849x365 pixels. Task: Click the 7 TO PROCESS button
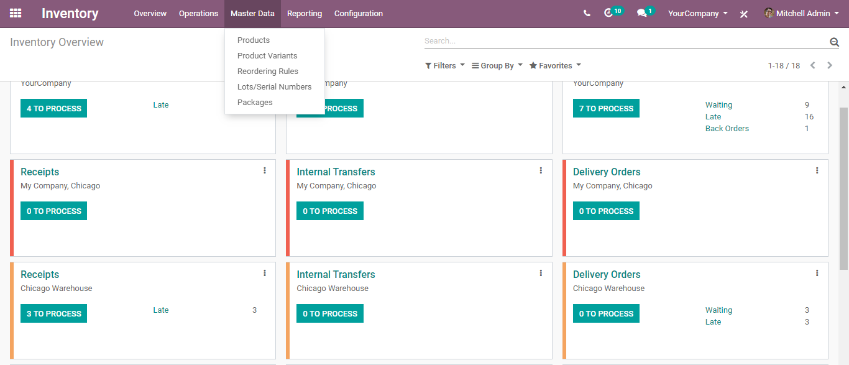[606, 108]
